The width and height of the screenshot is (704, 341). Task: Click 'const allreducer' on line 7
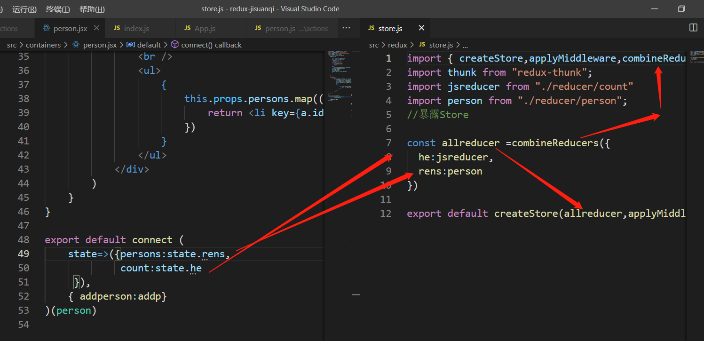coord(453,143)
